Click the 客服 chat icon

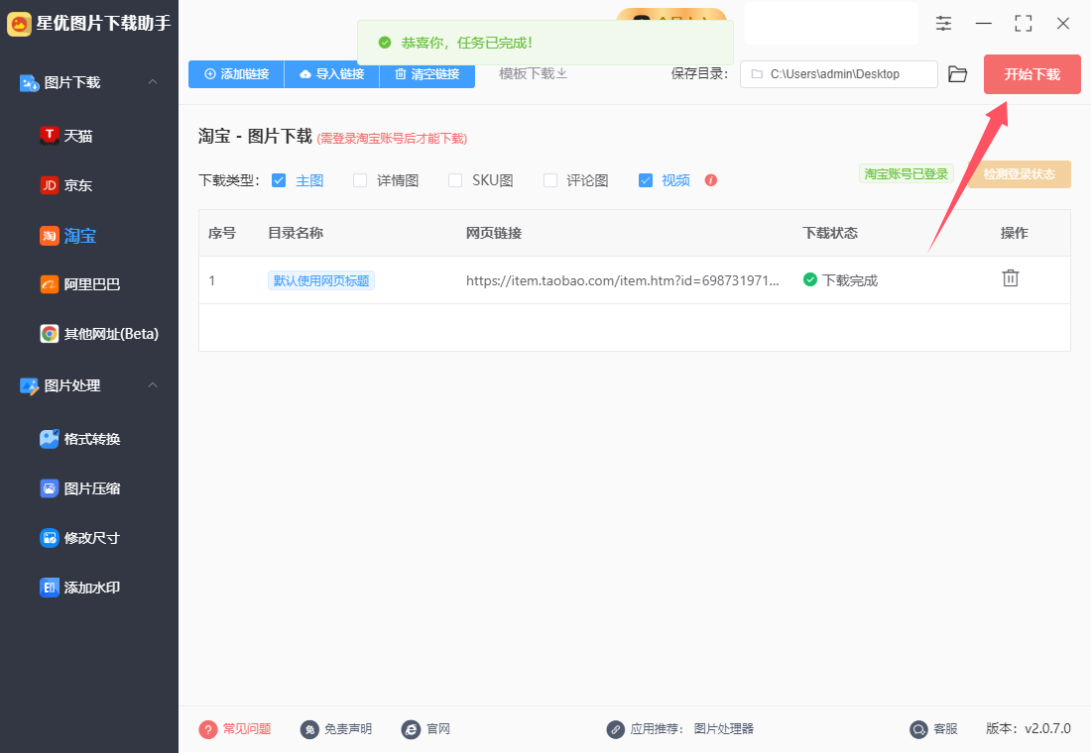pyautogui.click(x=919, y=729)
